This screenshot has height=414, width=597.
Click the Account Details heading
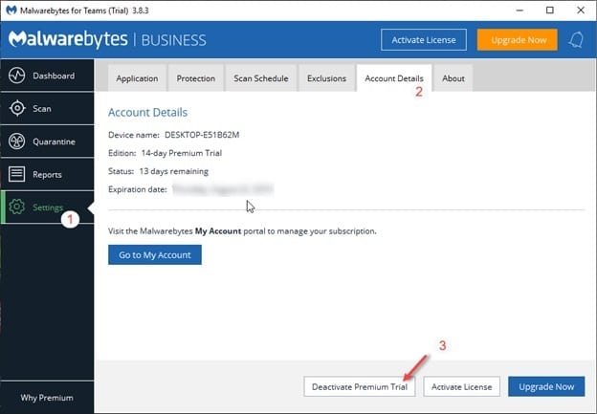click(147, 112)
